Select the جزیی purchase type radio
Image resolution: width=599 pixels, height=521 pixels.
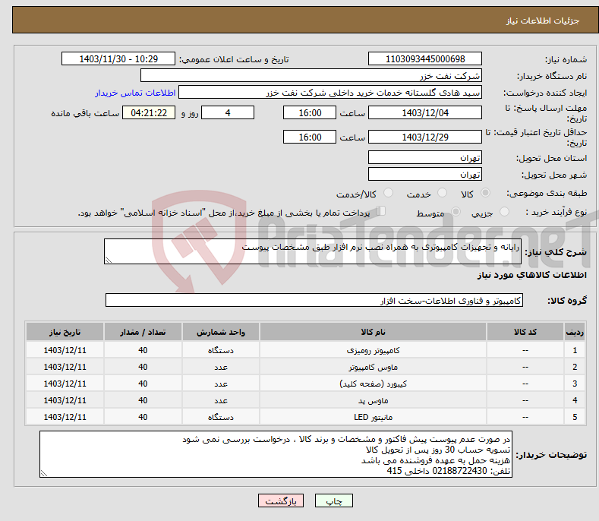click(504, 211)
